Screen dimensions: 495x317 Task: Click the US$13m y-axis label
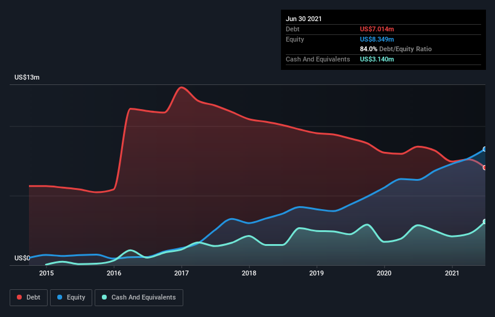(27, 77)
